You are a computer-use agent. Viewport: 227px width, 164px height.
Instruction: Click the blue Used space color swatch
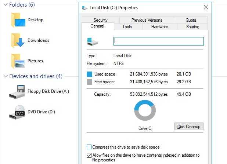[x=89, y=74]
